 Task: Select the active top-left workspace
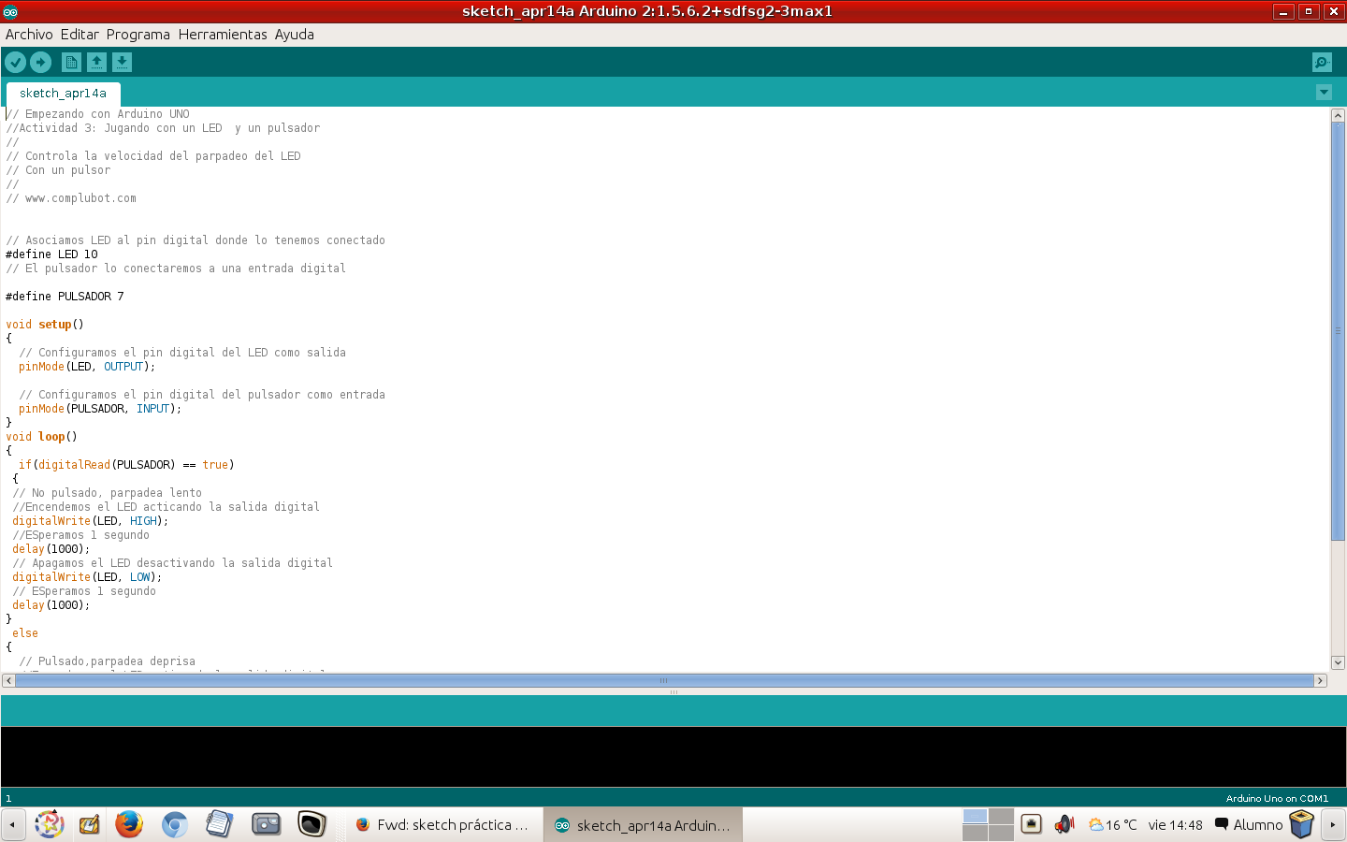975,816
